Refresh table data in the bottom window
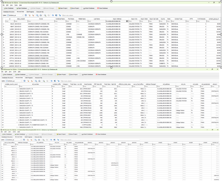Screen dimensions: 222x183 pyautogui.click(x=24, y=140)
